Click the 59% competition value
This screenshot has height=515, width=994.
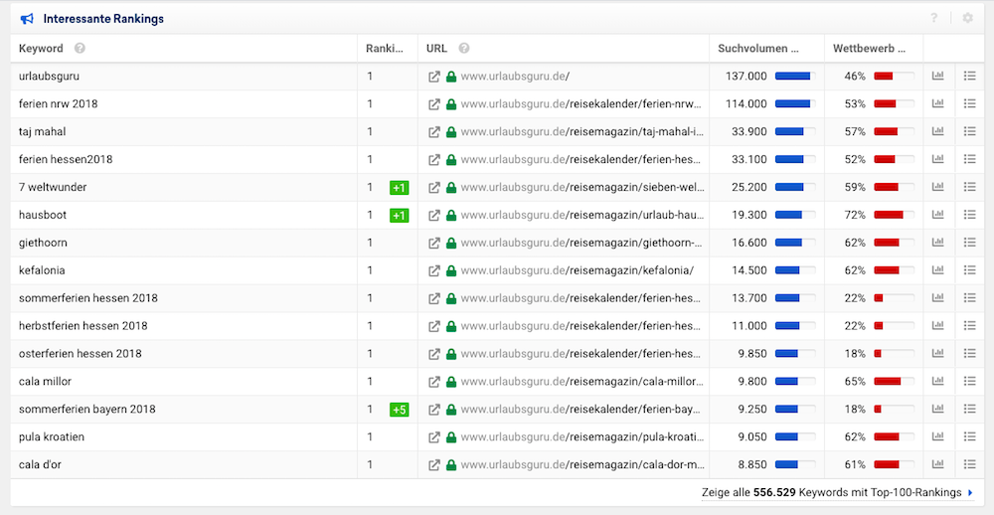click(x=855, y=187)
